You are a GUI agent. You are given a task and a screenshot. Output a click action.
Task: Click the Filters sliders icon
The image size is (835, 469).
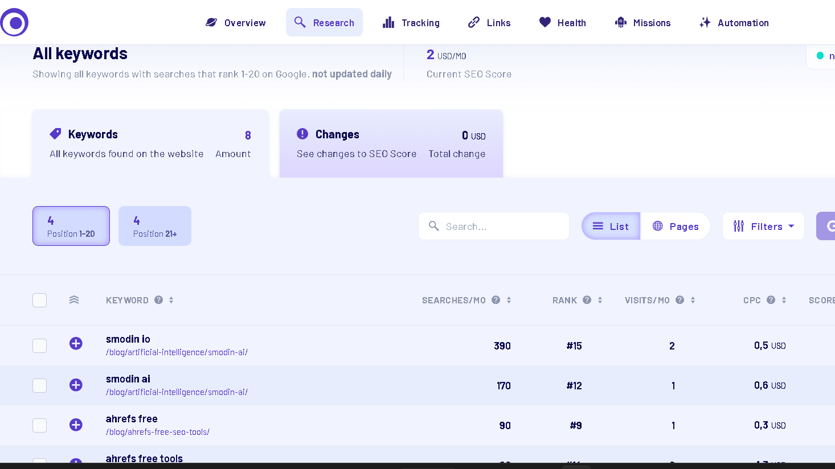tap(739, 226)
